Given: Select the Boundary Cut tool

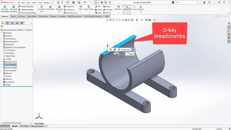Looking at the screenshot, I should click(70, 13).
